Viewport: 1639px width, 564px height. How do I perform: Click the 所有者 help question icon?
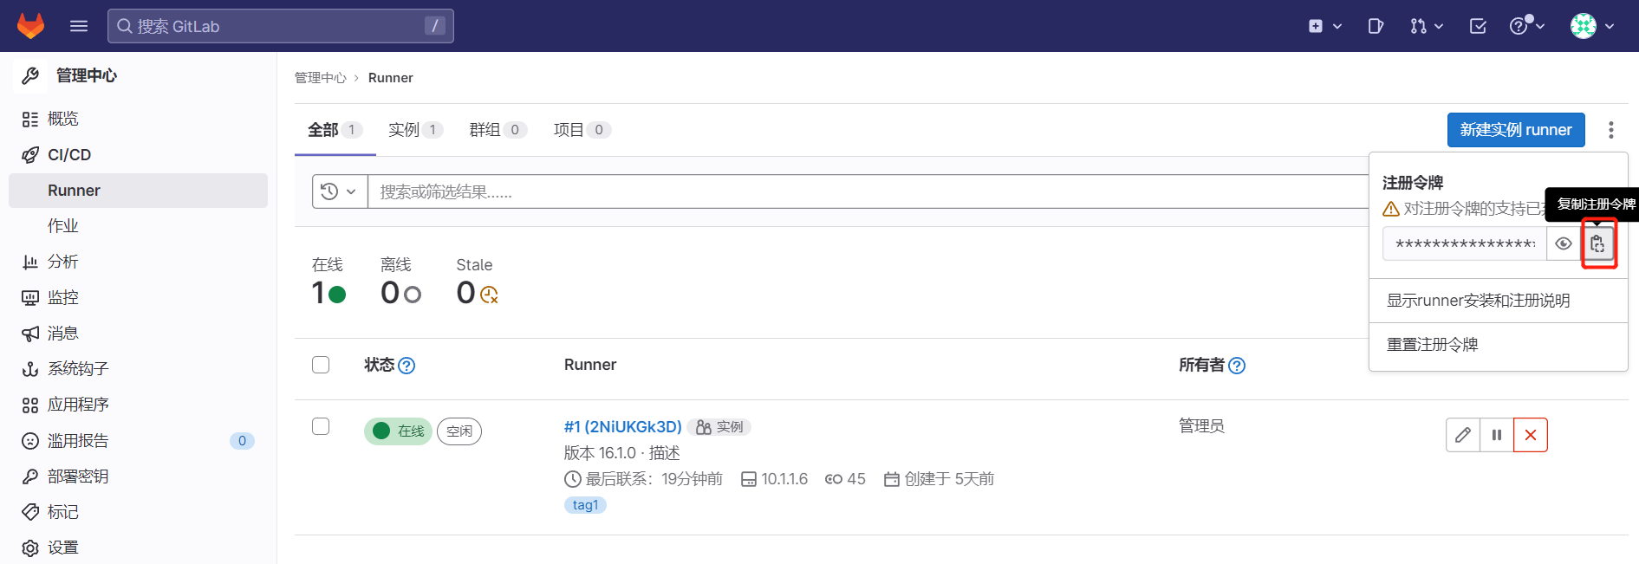coord(1237,366)
